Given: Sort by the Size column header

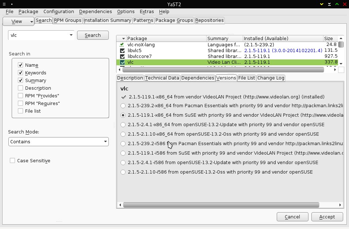Looking at the screenshot, I should click(331, 39).
